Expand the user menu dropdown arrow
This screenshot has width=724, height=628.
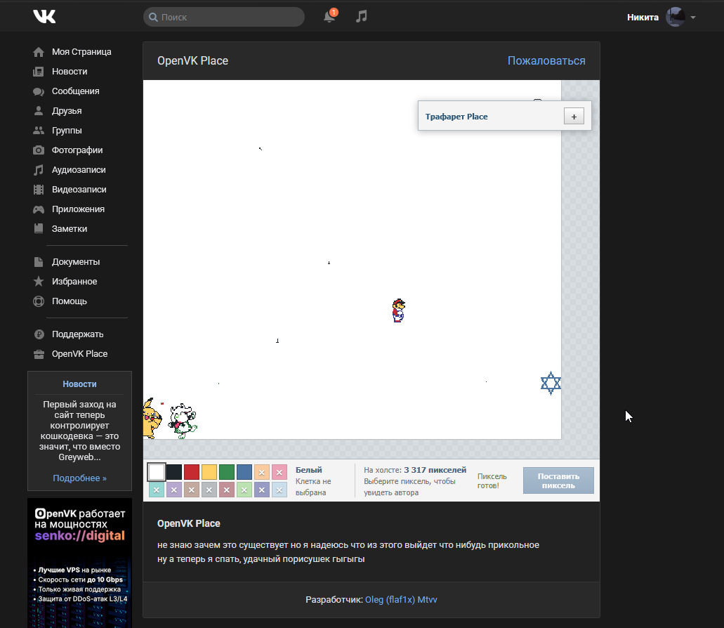coord(693,18)
